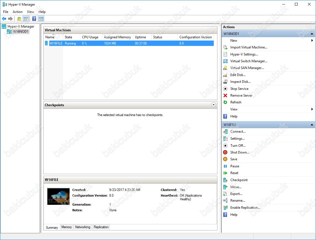Expand the New submenu arrow
This screenshot has width=316, height=240.
(x=312, y=41)
